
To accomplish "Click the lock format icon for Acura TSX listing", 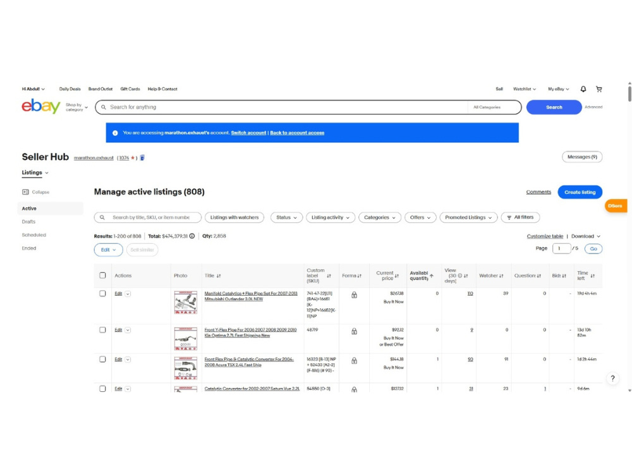I will 354,361.
